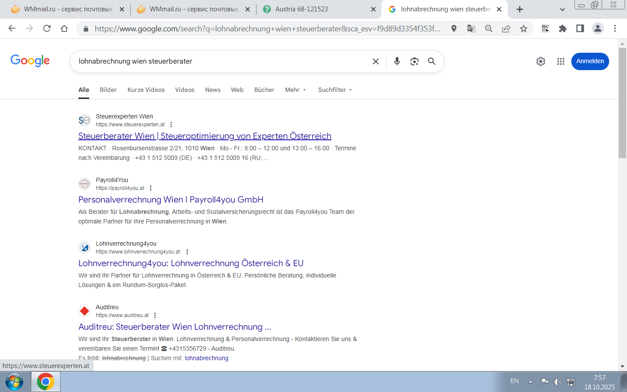627x392 pixels.
Task: Open the volume control in system tray
Action: 557,382
